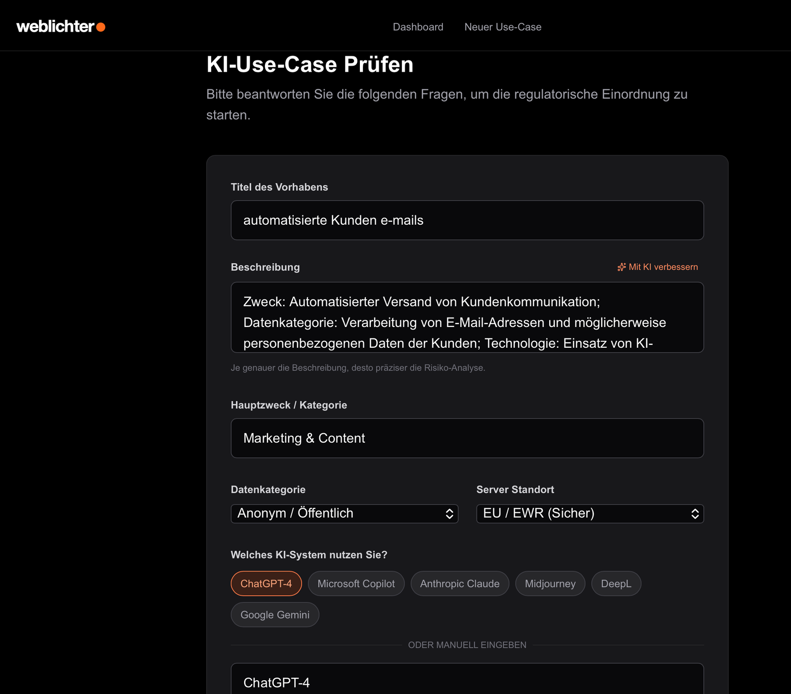Screen dimensions: 791x694
Task: Select the Anthropic Claude chip
Action: click(x=460, y=584)
